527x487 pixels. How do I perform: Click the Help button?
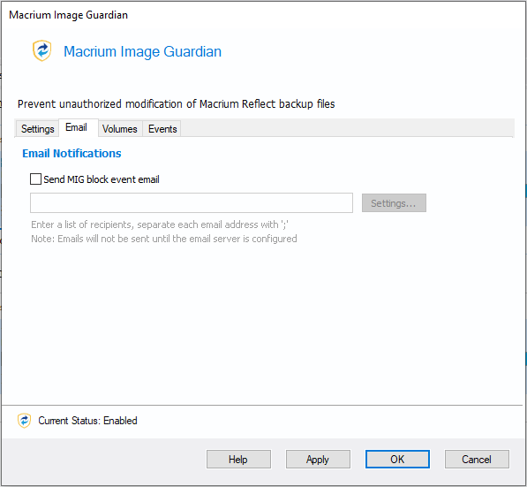238,459
